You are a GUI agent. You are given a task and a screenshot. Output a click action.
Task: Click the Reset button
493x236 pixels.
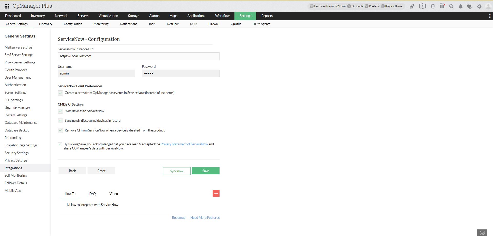click(x=101, y=171)
